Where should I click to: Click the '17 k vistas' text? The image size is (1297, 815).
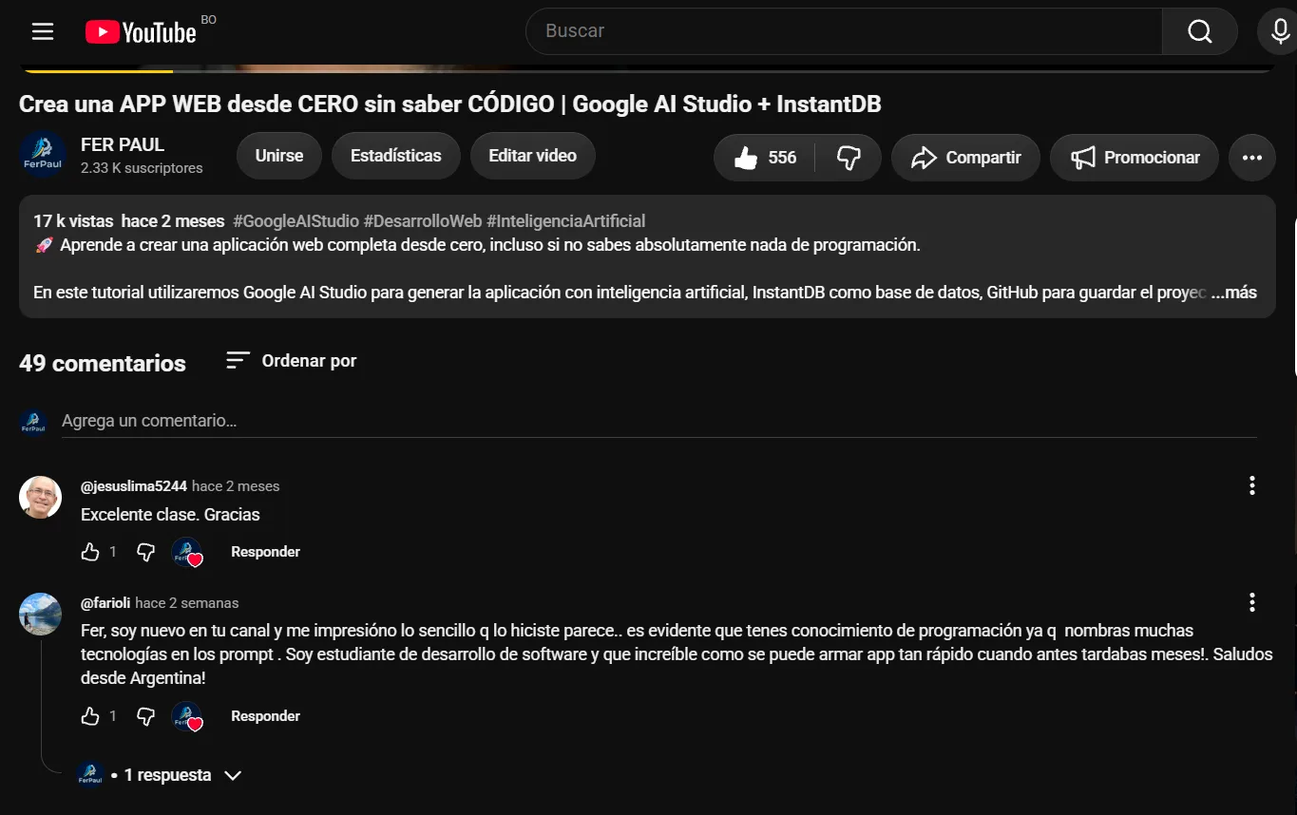pos(73,221)
